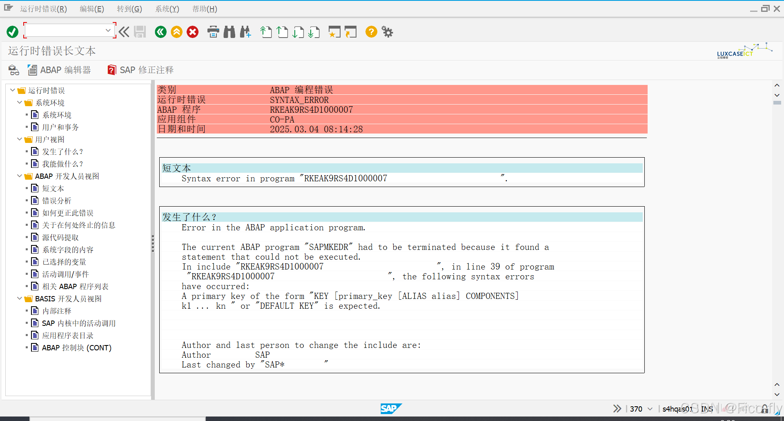This screenshot has width=784, height=421.
Task: Collapse the command field double-arrow
Action: (124, 32)
